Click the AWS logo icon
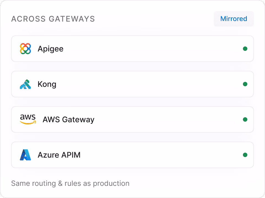The height and width of the screenshot is (198, 265). coord(28,119)
